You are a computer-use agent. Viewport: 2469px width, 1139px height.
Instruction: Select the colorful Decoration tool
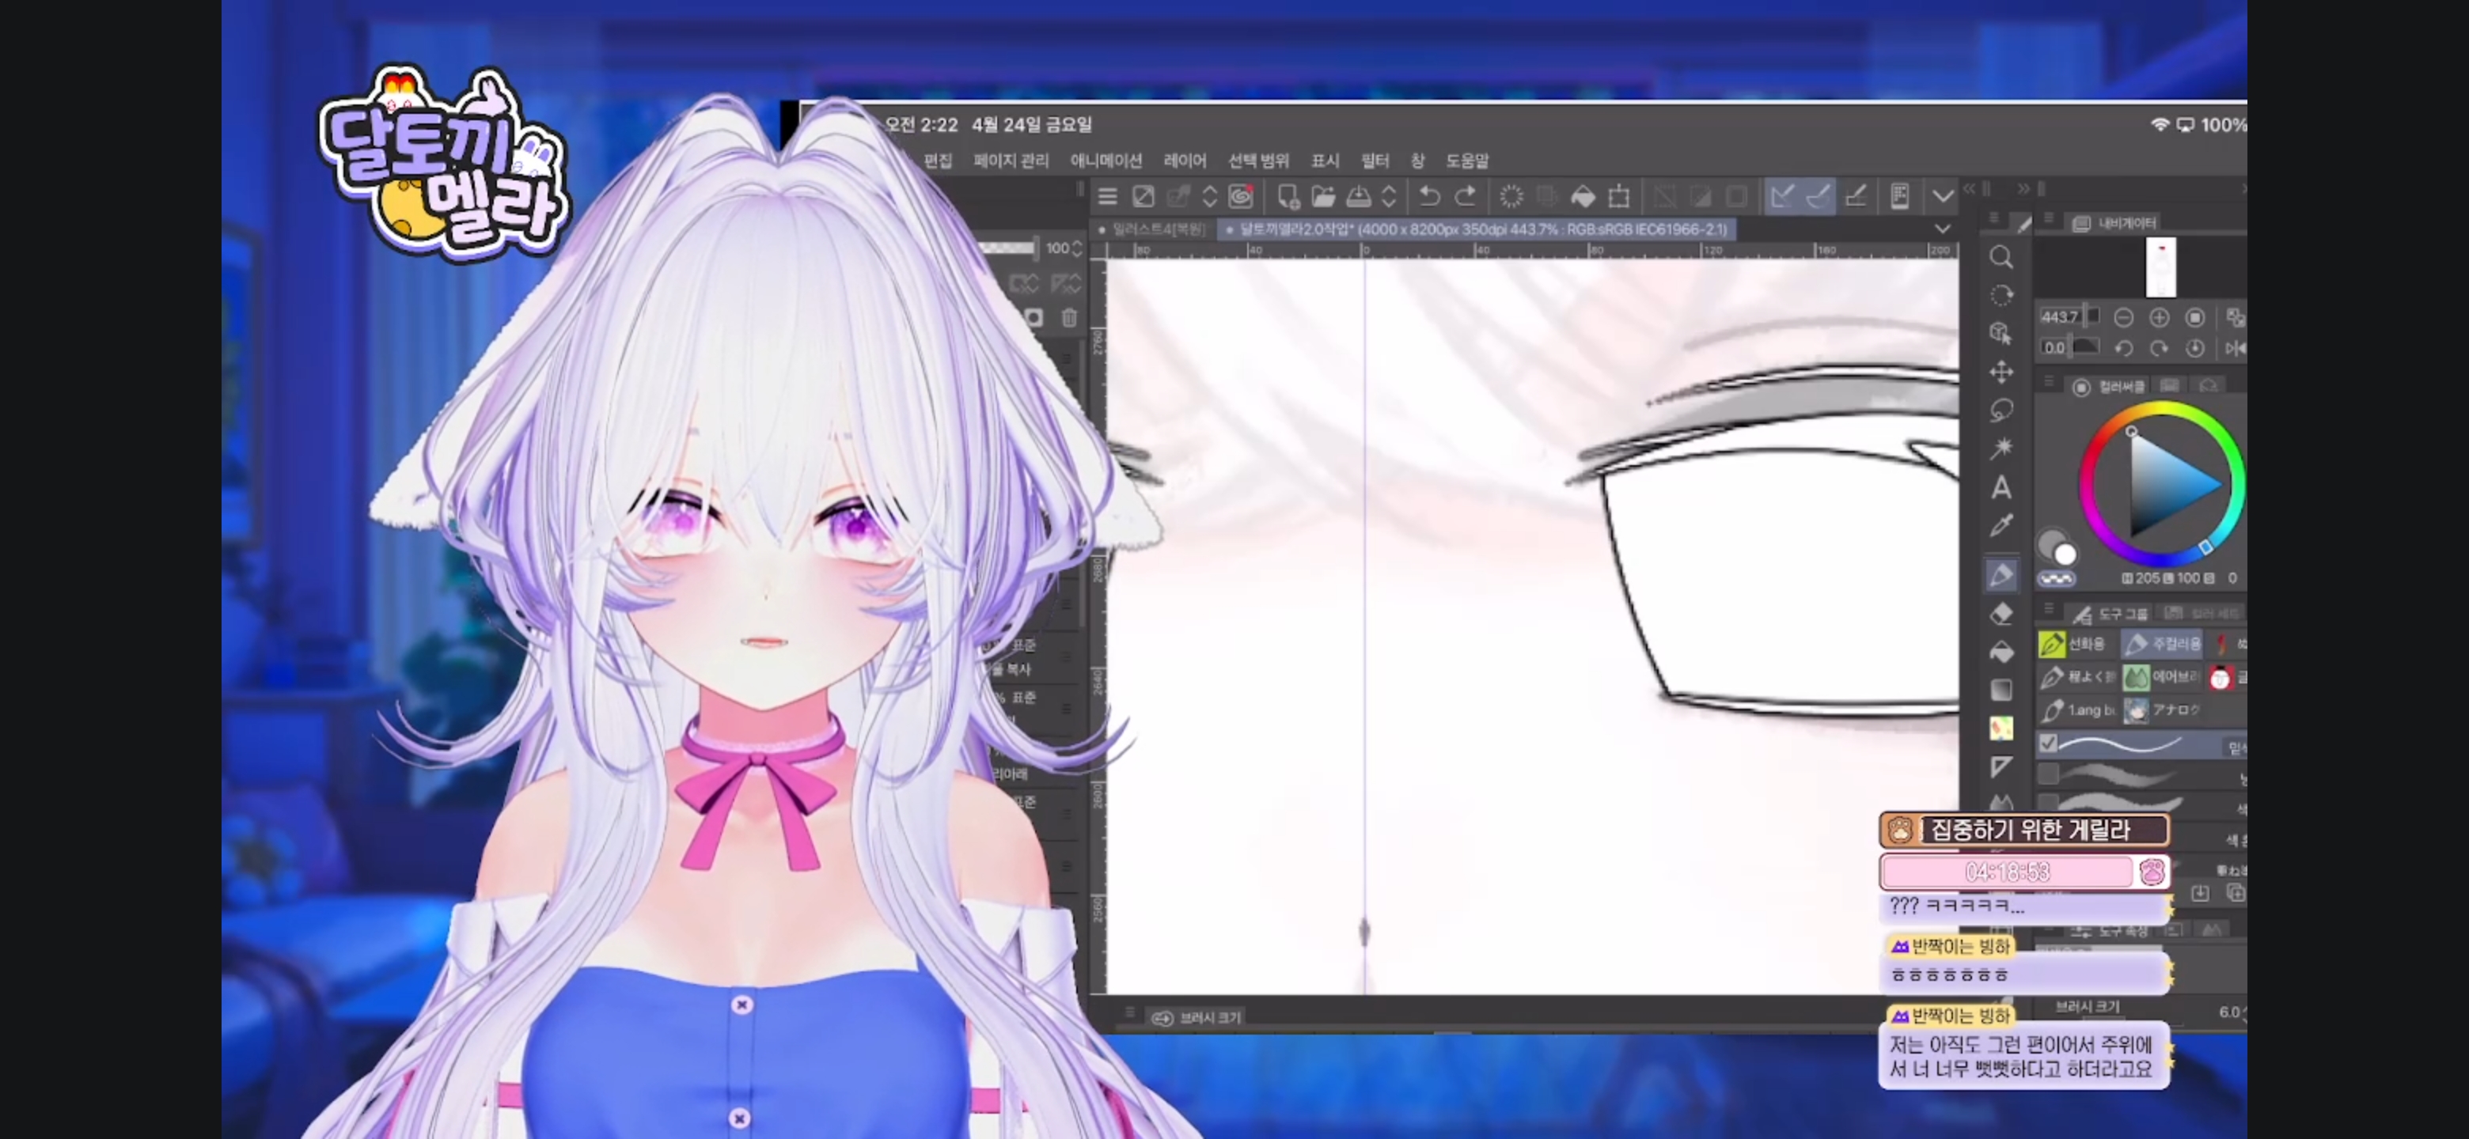point(2001,728)
